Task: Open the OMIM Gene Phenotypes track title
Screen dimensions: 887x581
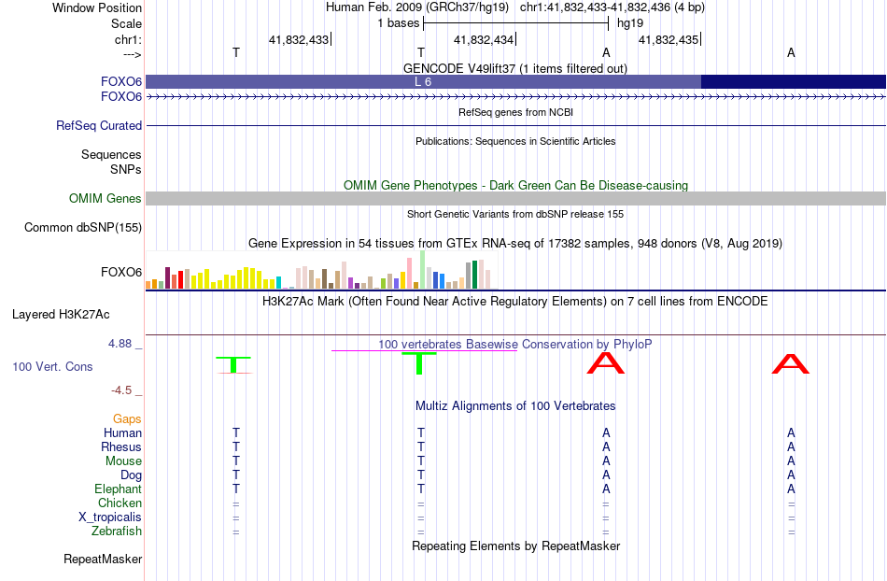Action: 515,185
